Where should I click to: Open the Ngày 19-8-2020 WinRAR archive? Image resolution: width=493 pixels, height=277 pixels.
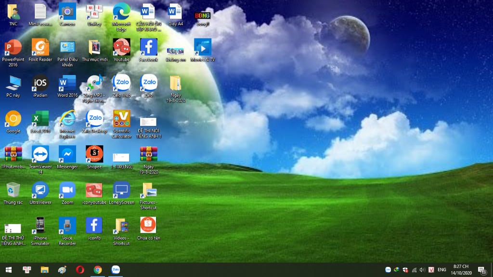click(x=148, y=154)
